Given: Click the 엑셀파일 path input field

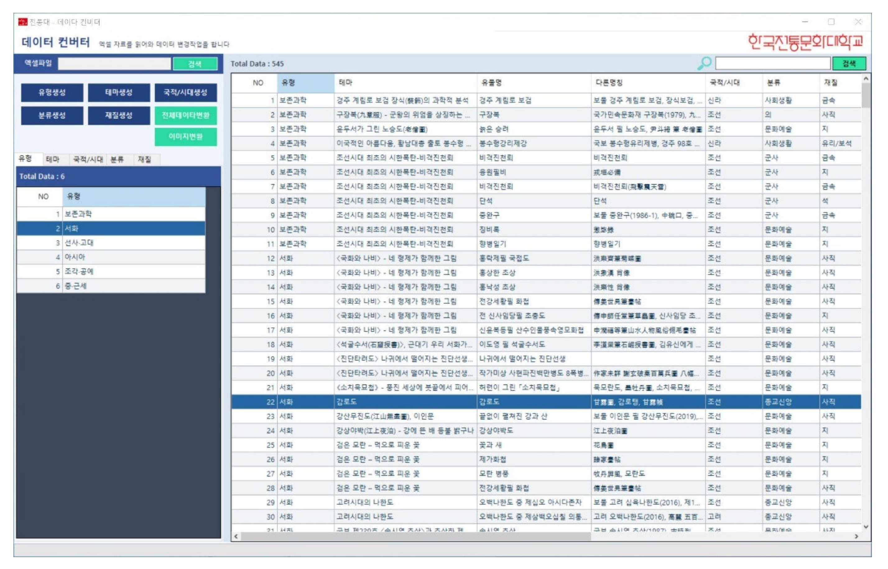Looking at the screenshot, I should (114, 63).
